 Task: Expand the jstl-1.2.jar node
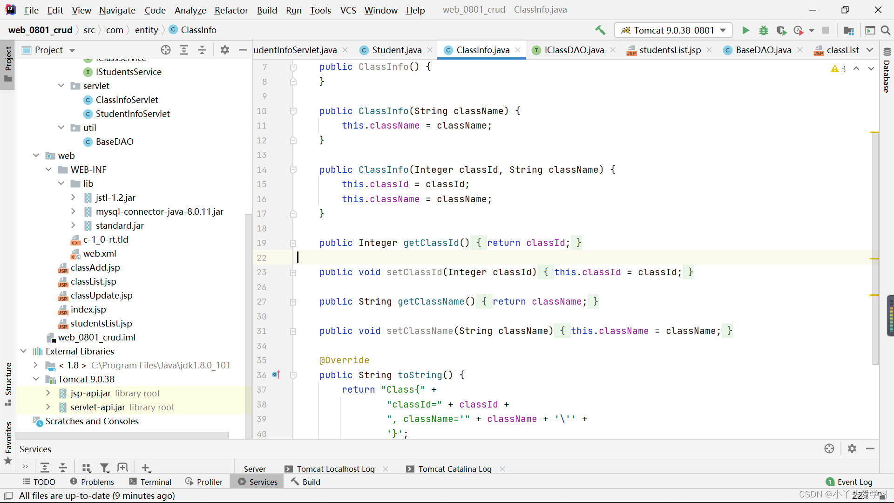[73, 197]
